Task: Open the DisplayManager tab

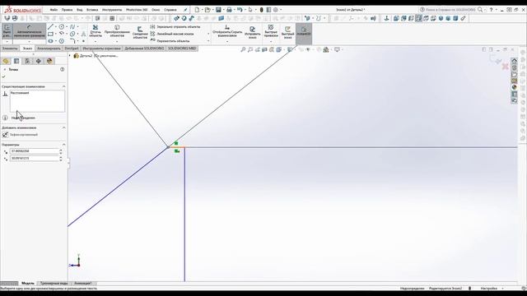Action: point(49,61)
